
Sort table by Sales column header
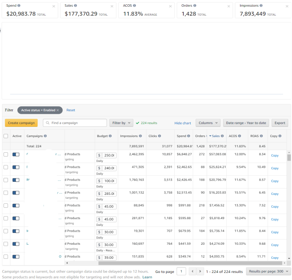click(215, 136)
